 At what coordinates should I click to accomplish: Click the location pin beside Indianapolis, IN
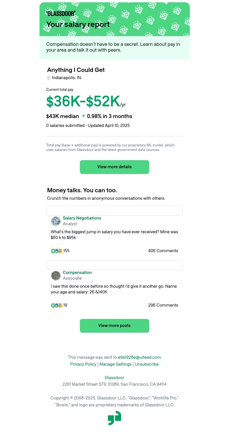click(x=49, y=78)
